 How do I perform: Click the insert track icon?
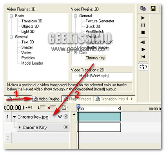tap(42, 108)
